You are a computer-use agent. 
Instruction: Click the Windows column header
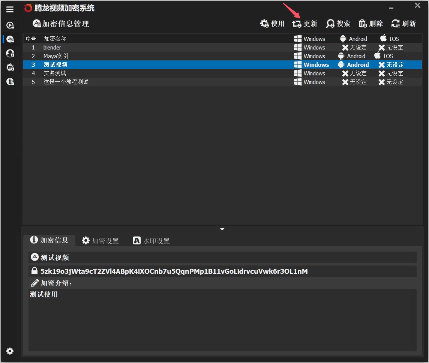(x=309, y=39)
